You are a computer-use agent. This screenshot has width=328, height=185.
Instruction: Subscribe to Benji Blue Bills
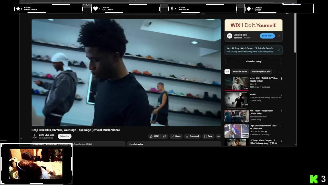click(x=65, y=136)
